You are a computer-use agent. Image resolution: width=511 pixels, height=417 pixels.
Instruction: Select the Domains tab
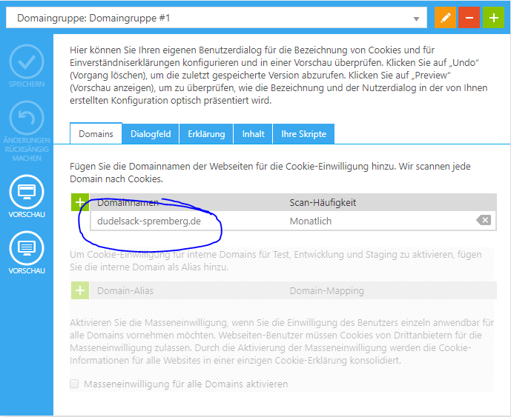click(x=96, y=134)
